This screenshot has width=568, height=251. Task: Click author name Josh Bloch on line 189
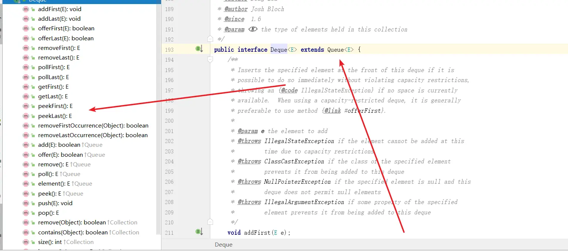268,9
